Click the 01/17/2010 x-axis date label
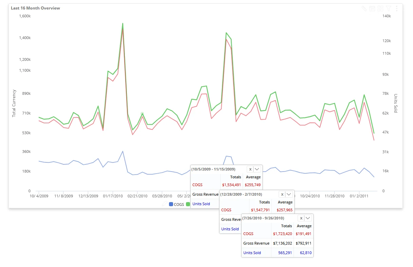413x267 pixels. click(113, 196)
